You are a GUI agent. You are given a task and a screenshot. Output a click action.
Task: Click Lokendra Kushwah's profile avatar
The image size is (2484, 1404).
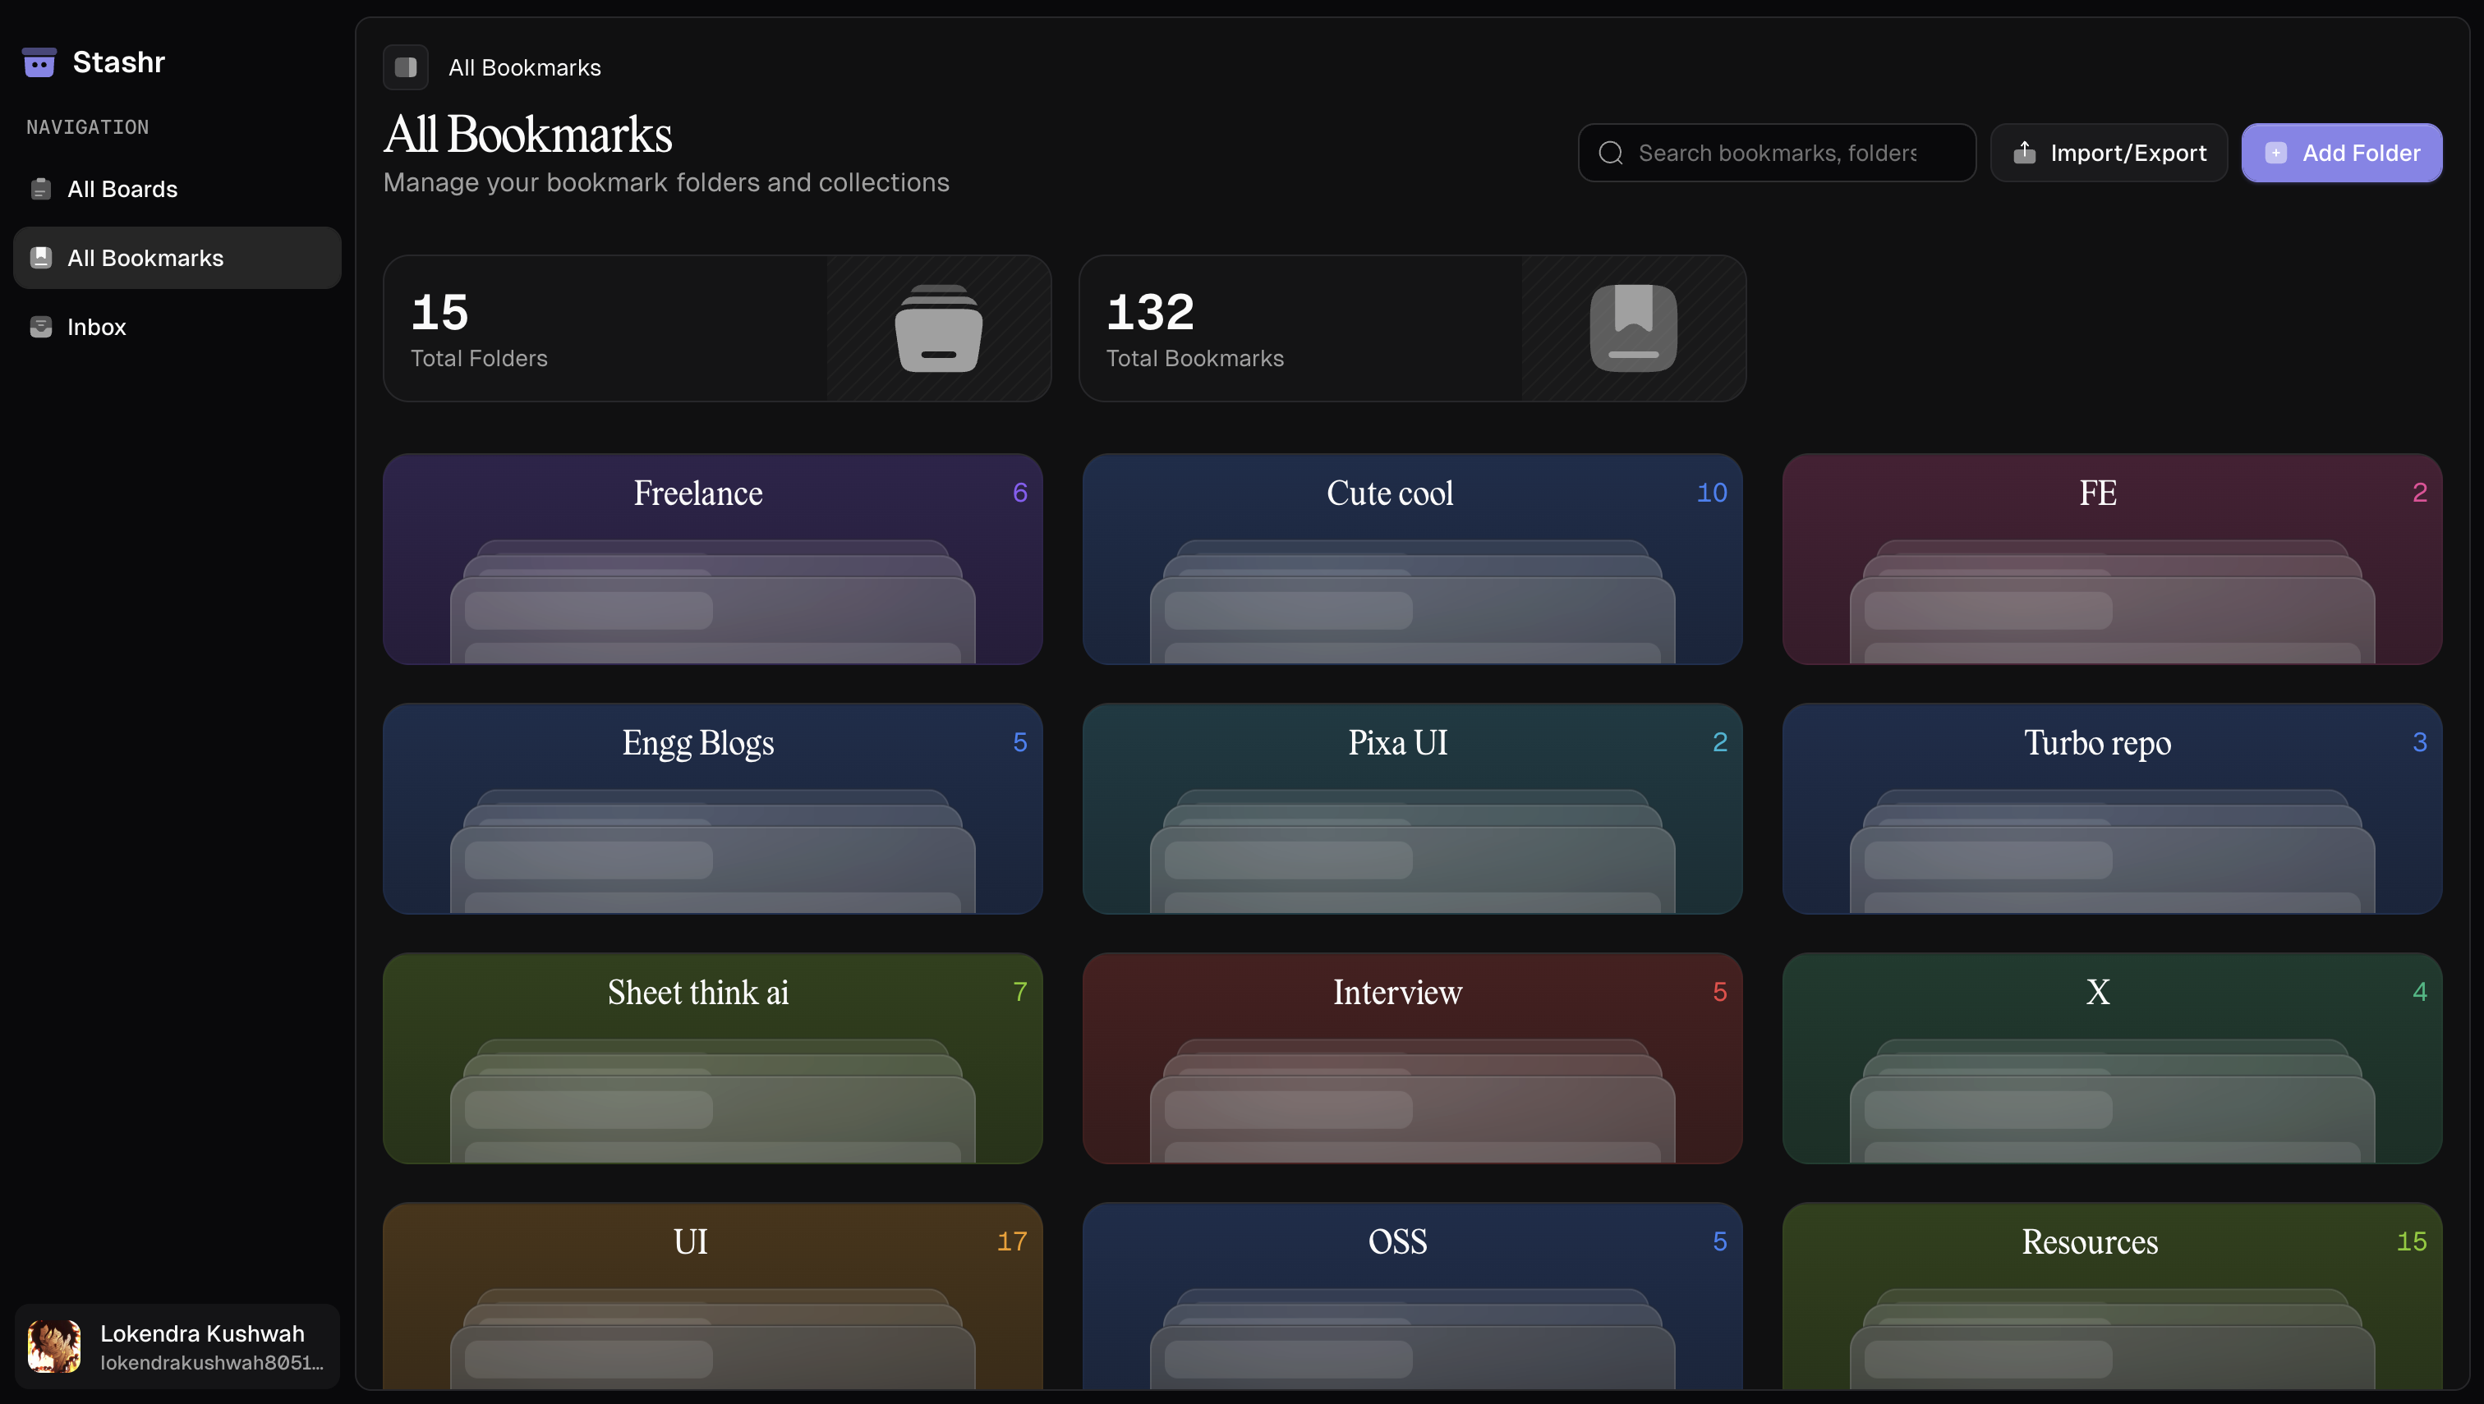coord(54,1347)
